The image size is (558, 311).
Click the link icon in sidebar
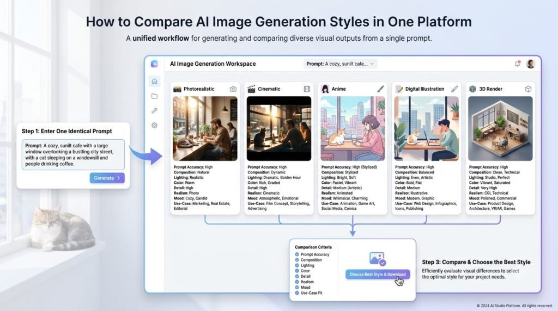(154, 111)
